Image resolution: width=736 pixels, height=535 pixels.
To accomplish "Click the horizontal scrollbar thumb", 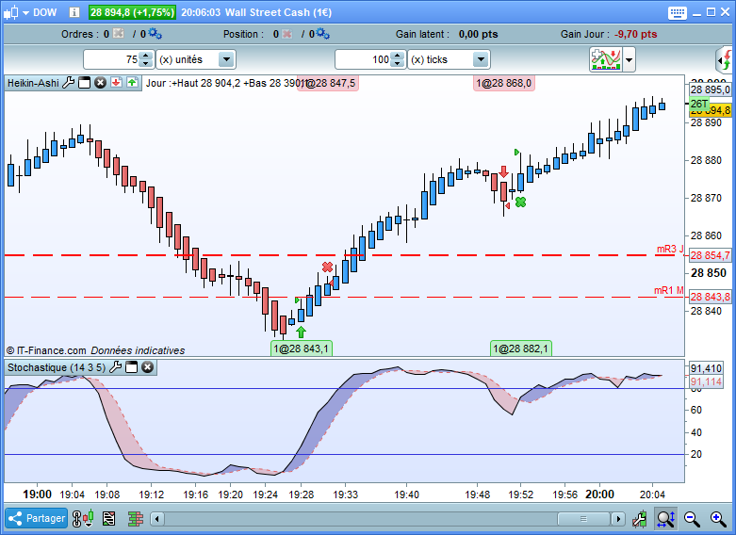I will click(x=584, y=519).
